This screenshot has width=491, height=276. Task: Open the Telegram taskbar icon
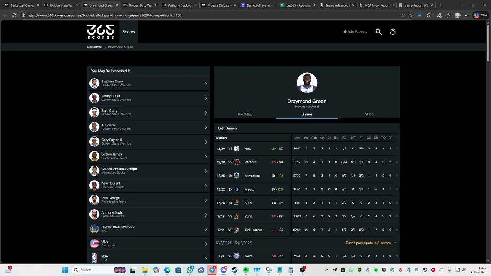tap(213, 270)
